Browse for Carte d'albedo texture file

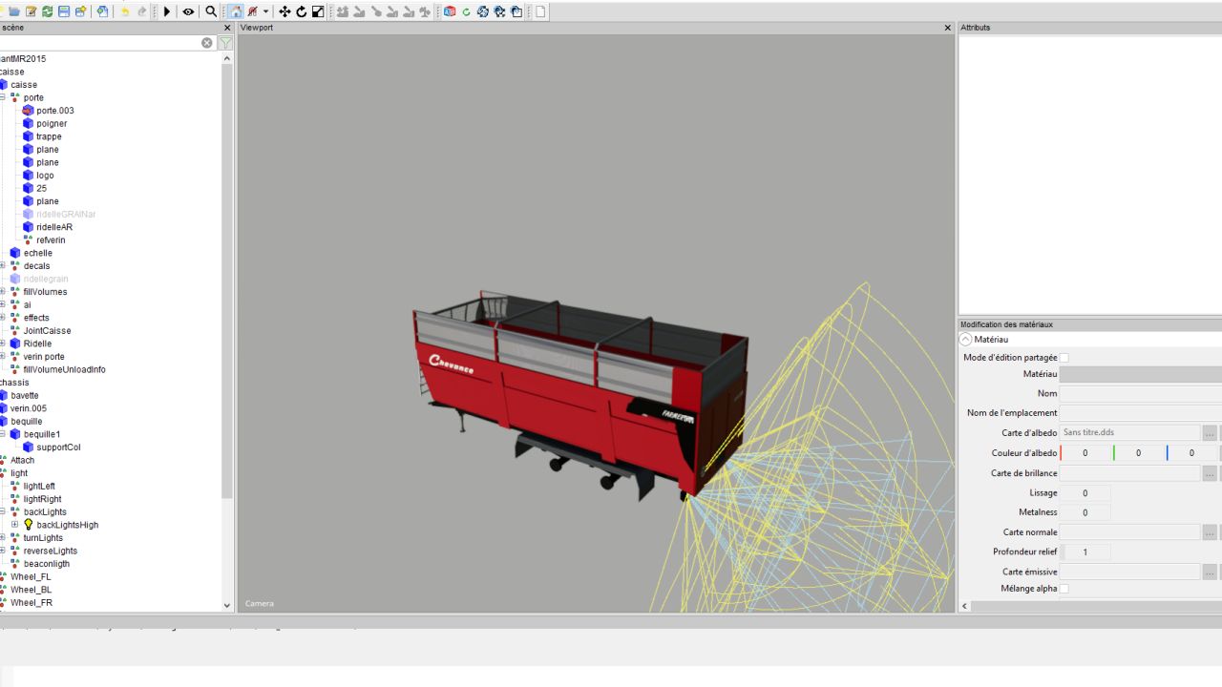(x=1210, y=433)
